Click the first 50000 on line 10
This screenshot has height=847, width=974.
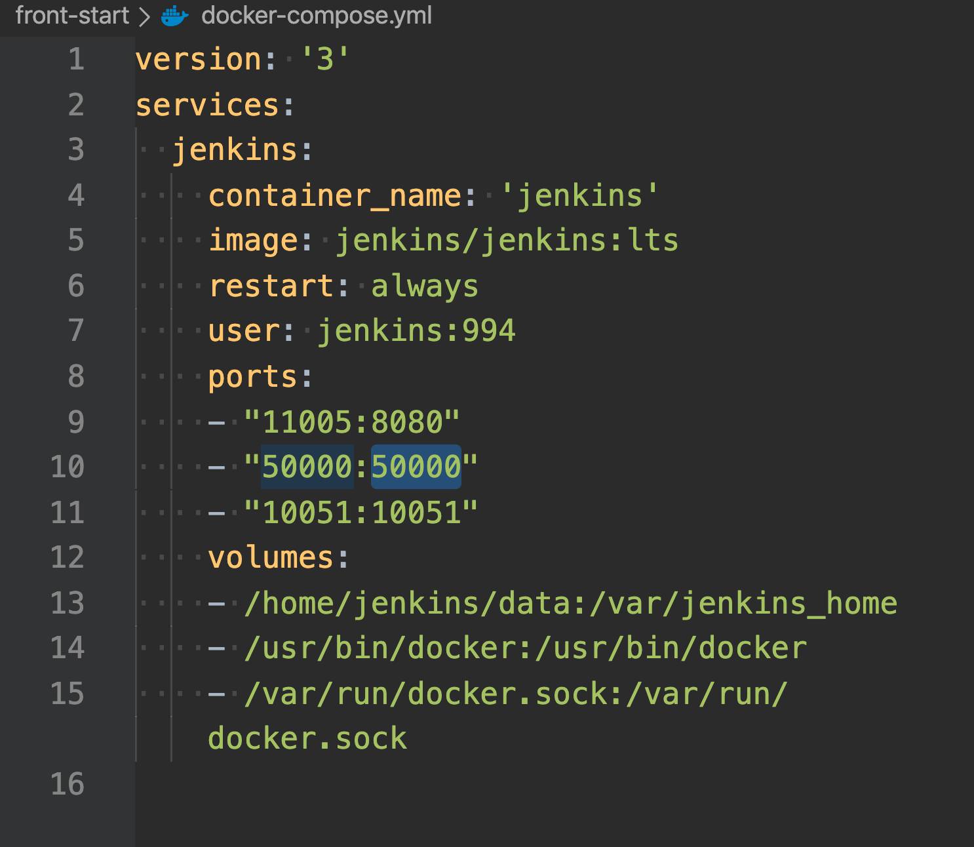[307, 467]
